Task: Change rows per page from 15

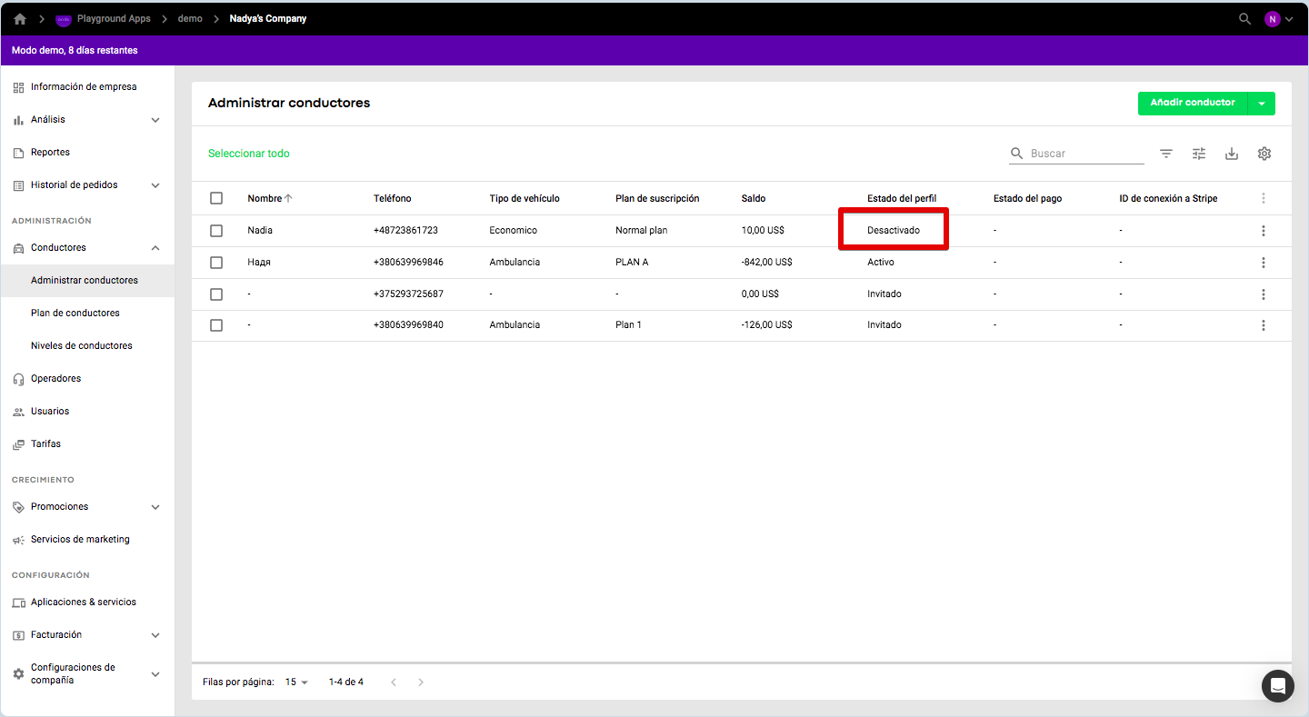Action: 297,682
